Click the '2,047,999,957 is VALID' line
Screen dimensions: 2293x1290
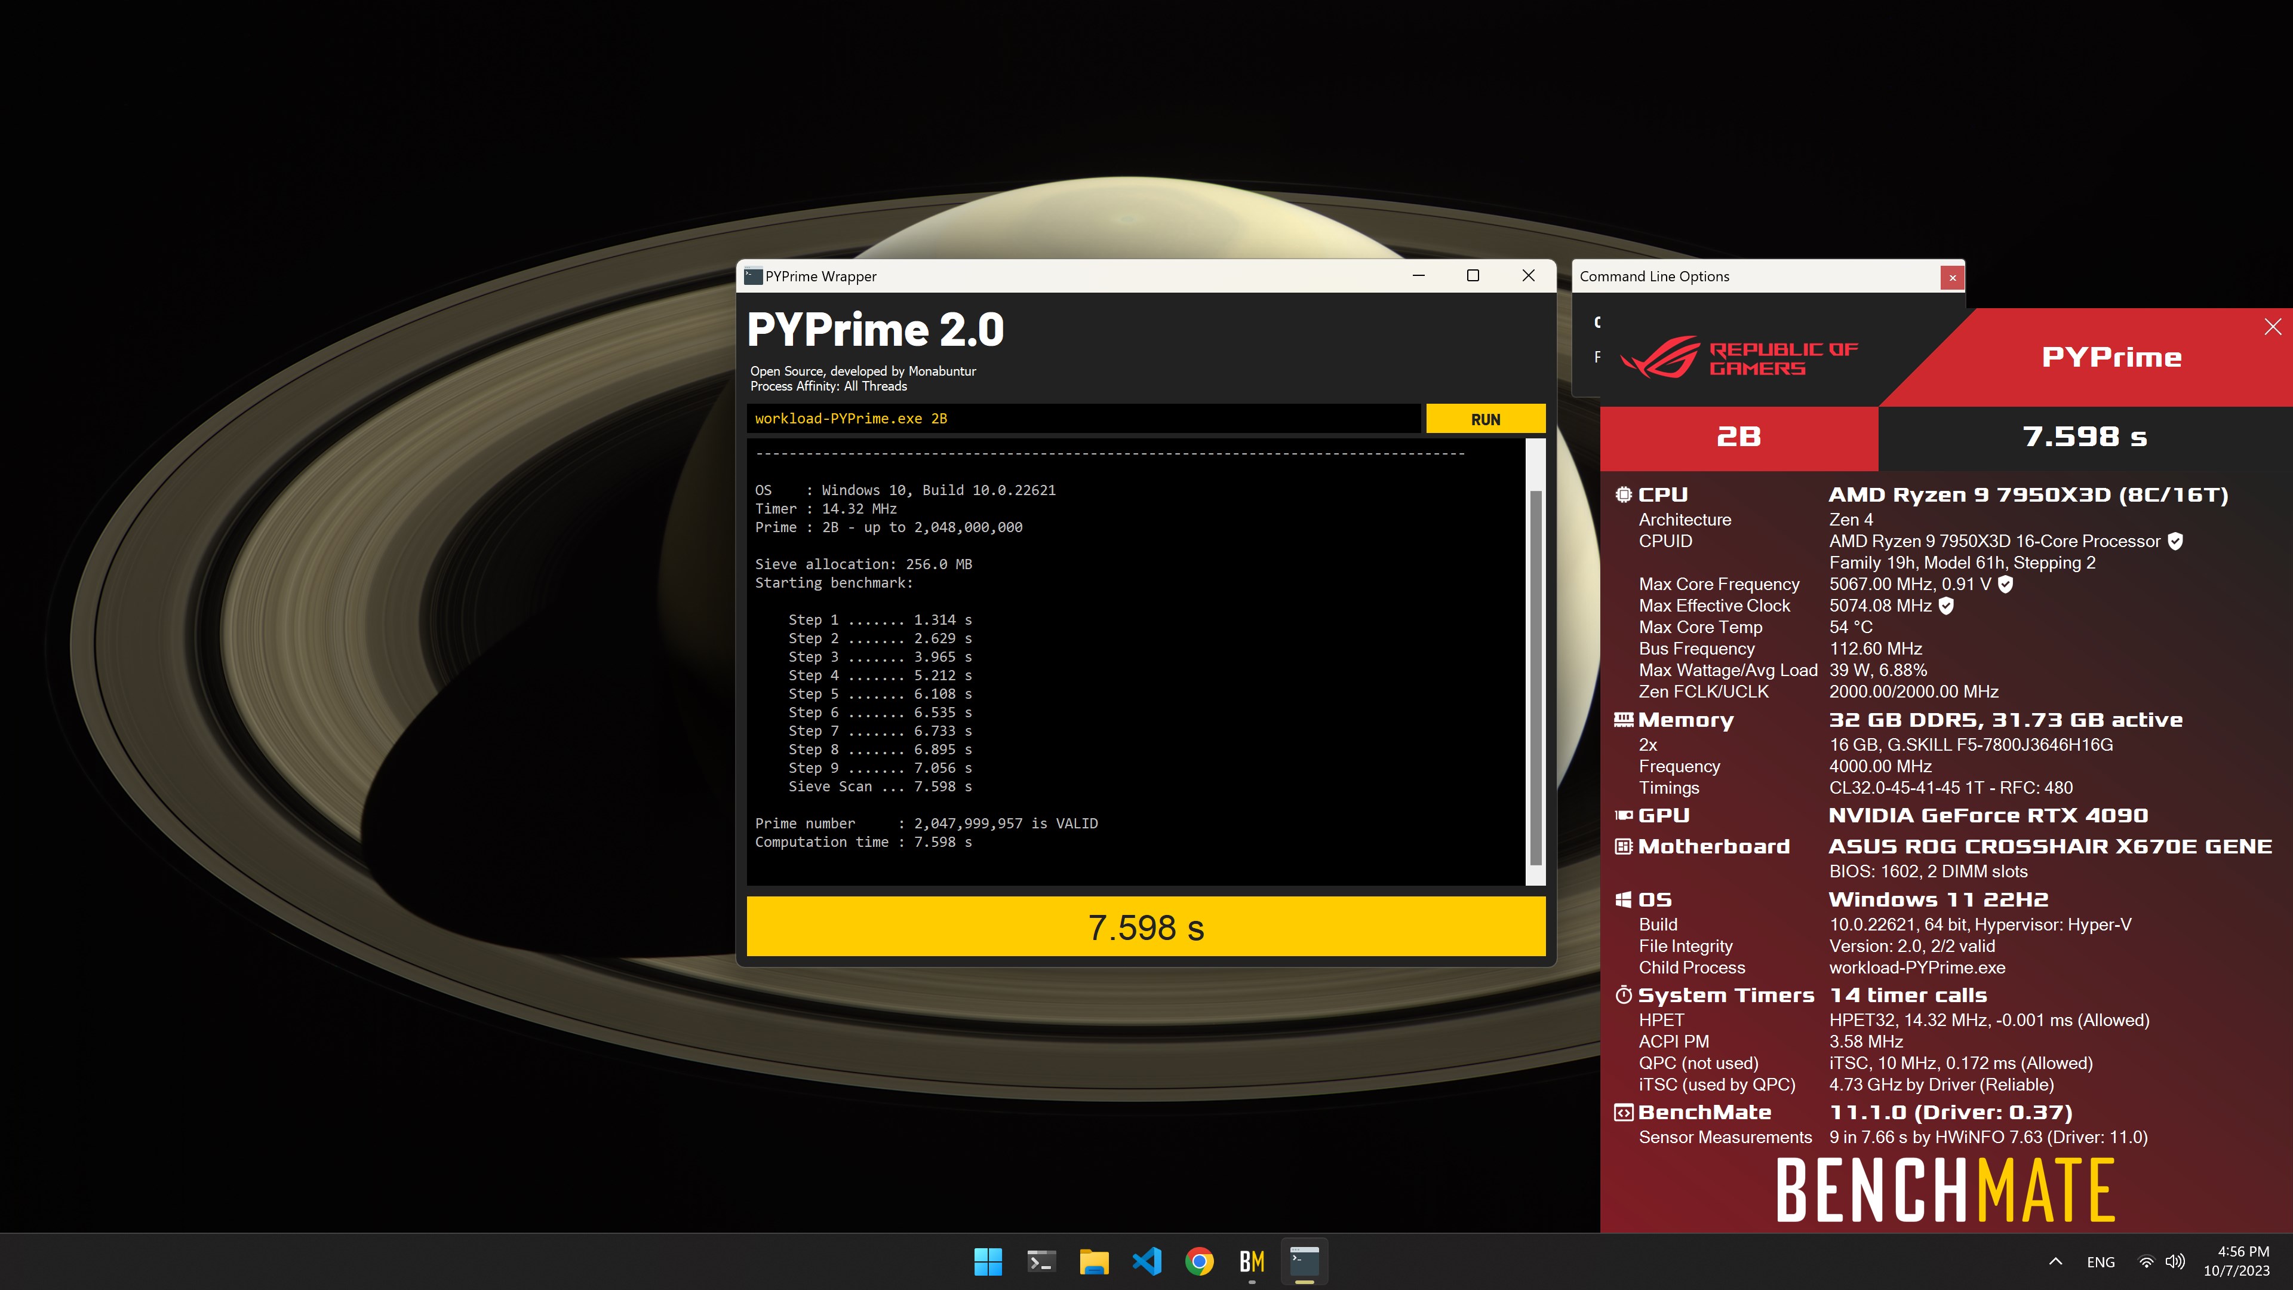(1006, 824)
